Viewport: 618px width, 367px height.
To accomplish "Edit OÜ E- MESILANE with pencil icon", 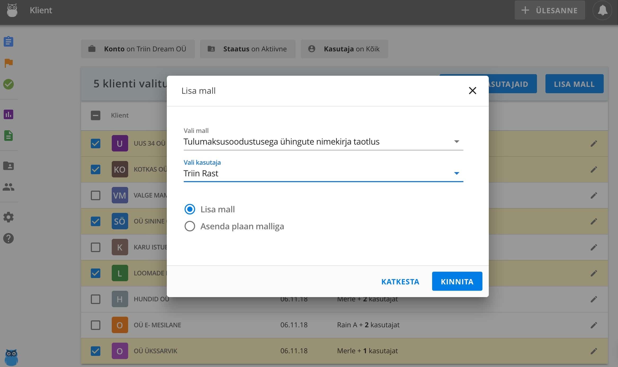I will 594,325.
